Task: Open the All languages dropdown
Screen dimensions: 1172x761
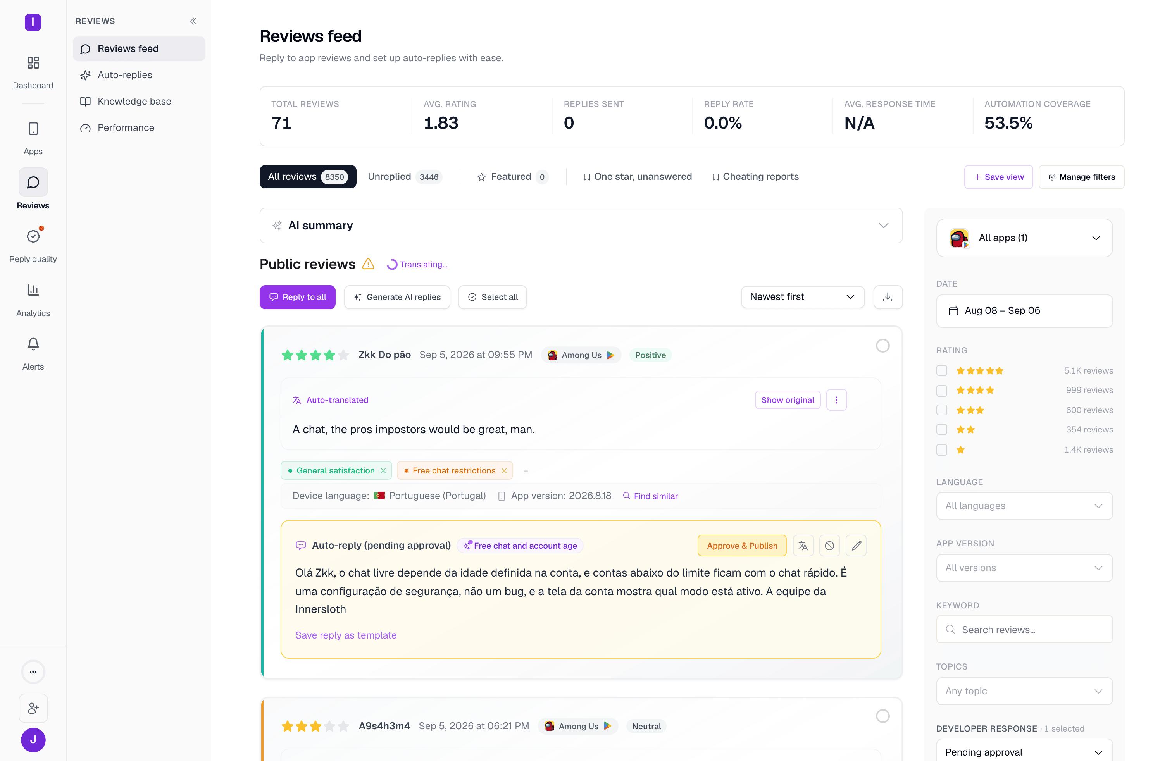Action: point(1024,506)
